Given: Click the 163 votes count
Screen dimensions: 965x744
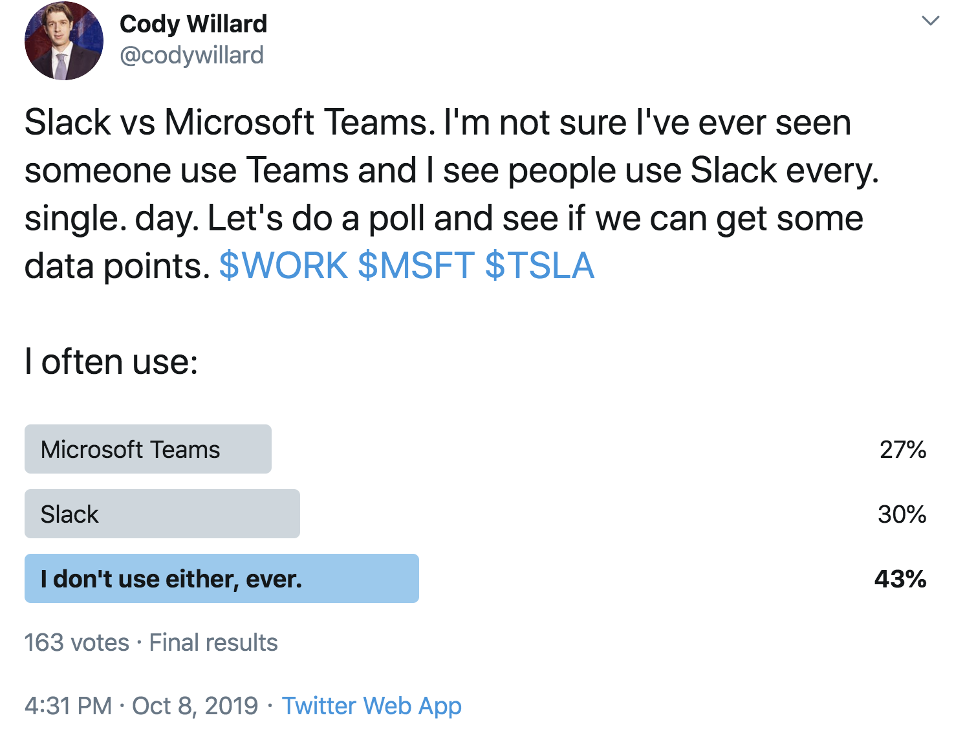Looking at the screenshot, I should (77, 642).
